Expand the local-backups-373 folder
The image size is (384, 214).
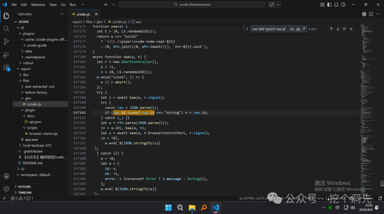(x=41, y=145)
